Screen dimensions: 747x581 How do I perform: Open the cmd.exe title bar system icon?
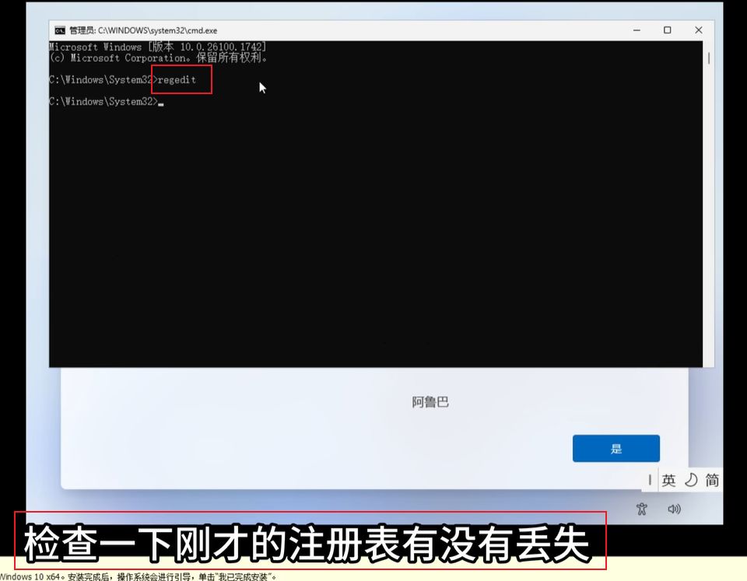point(59,30)
